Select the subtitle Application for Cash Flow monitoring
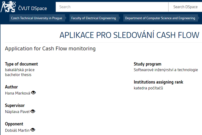Viewport: 202px width, 135px height. [x=50, y=49]
